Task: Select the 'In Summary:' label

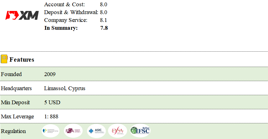Action: [61, 28]
